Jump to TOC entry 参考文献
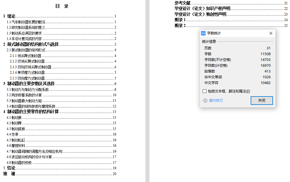This screenshot has width=290, height=182. click(231, 3)
